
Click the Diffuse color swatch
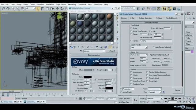(x=88, y=70)
